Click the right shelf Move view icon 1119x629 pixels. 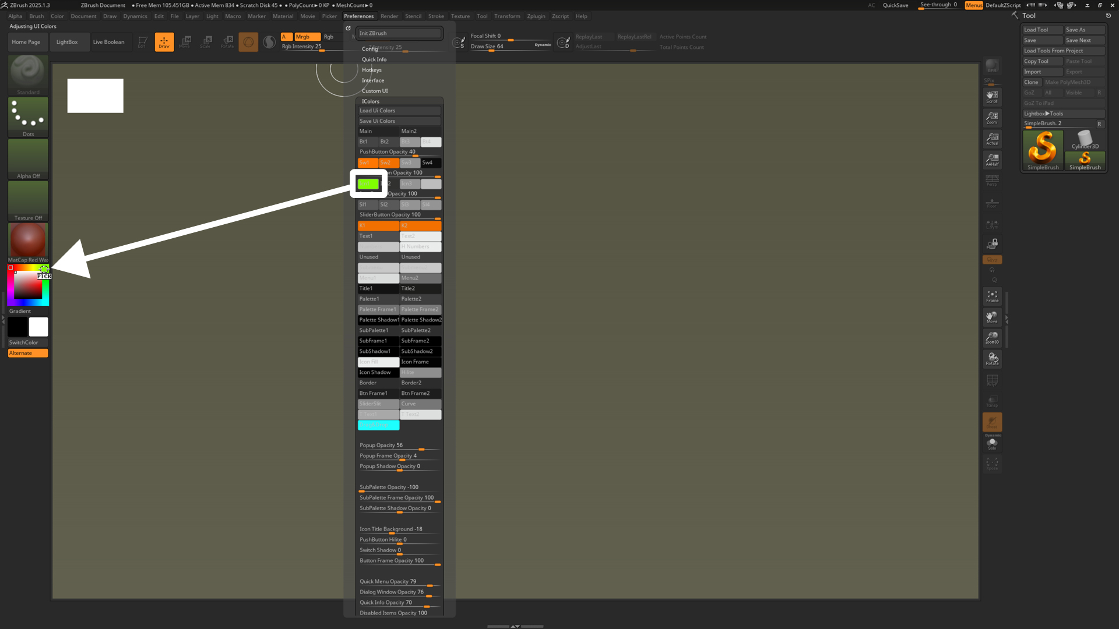pos(992,317)
